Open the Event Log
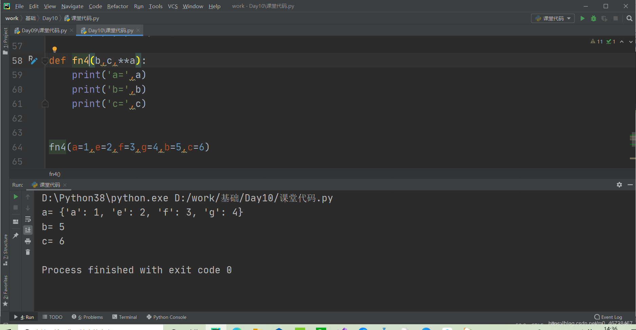This screenshot has height=330, width=636. coord(608,317)
